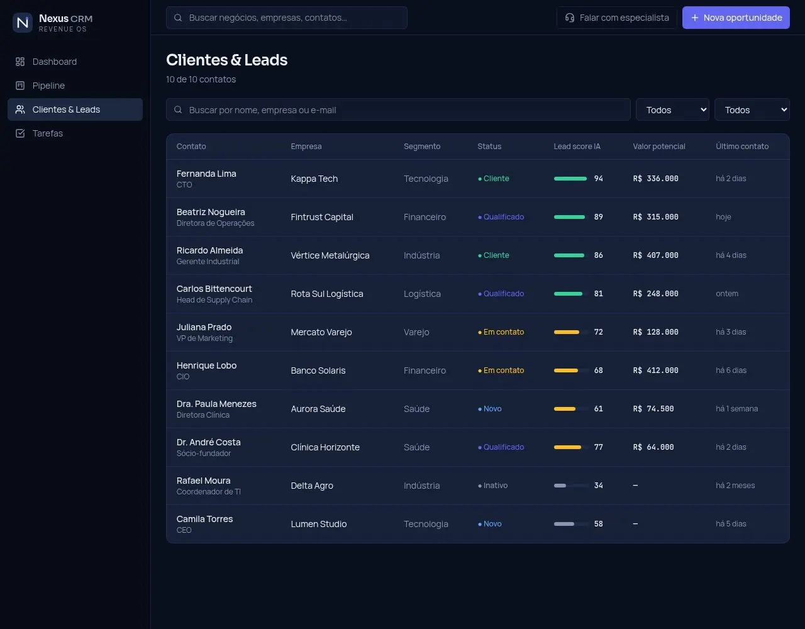Focus the search by nome, empresa ou e-mail field
Screen dimensions: 805x629
398,109
